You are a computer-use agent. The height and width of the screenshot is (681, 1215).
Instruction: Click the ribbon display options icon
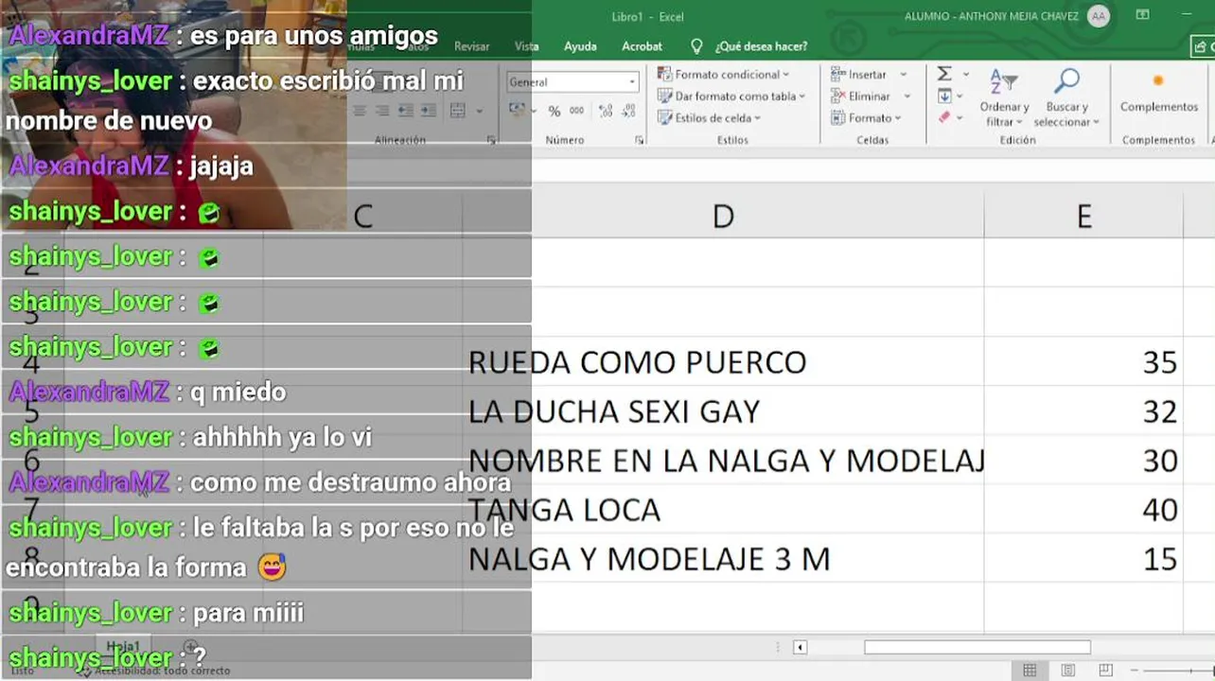click(1142, 15)
